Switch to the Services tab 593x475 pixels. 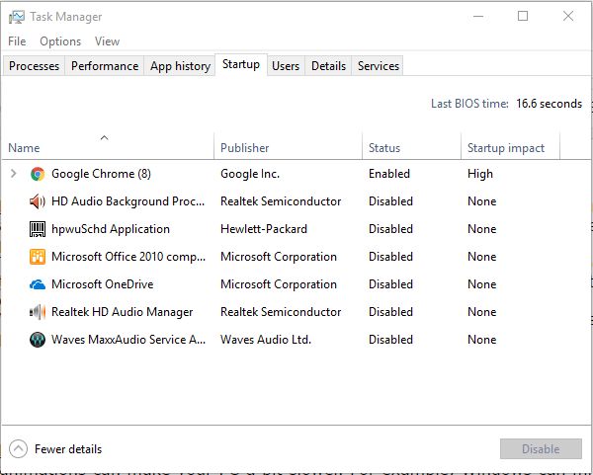[x=379, y=66]
